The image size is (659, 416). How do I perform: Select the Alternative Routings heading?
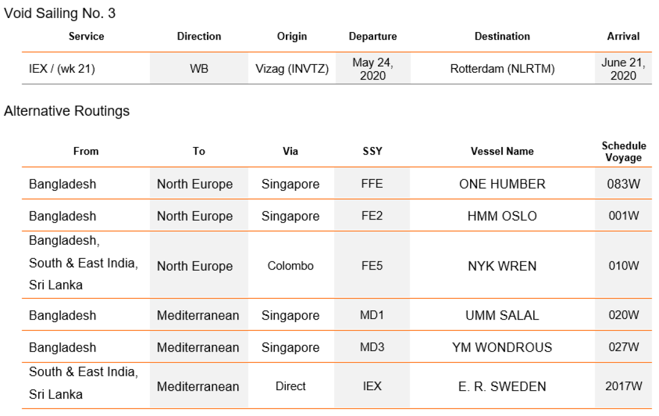point(67,111)
